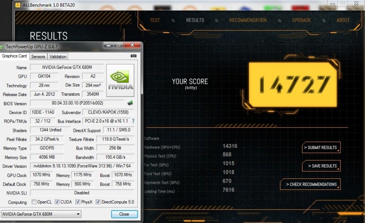This screenshot has width=365, height=223.
Task: Click the NVIDIA logo image
Action: (120, 80)
